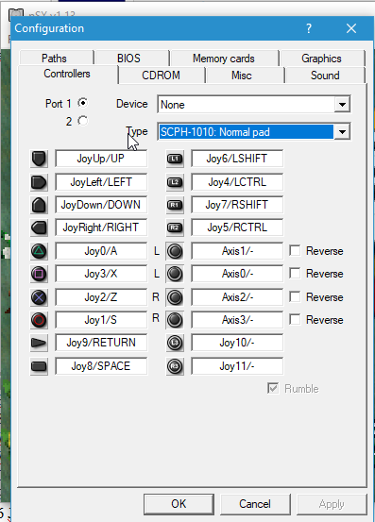Viewport: 375px width, 522px height.
Task: Click the Joy0/A mapping field
Action: tap(101, 251)
